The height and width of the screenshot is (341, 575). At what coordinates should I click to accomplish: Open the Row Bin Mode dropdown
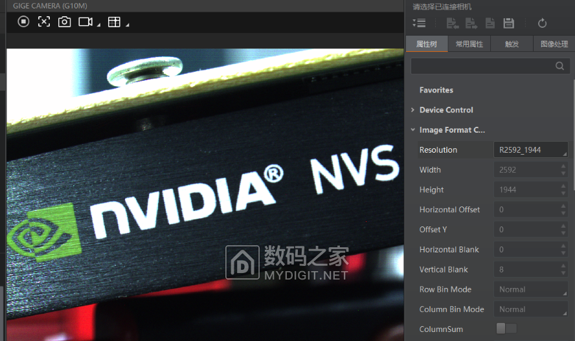pyautogui.click(x=531, y=289)
